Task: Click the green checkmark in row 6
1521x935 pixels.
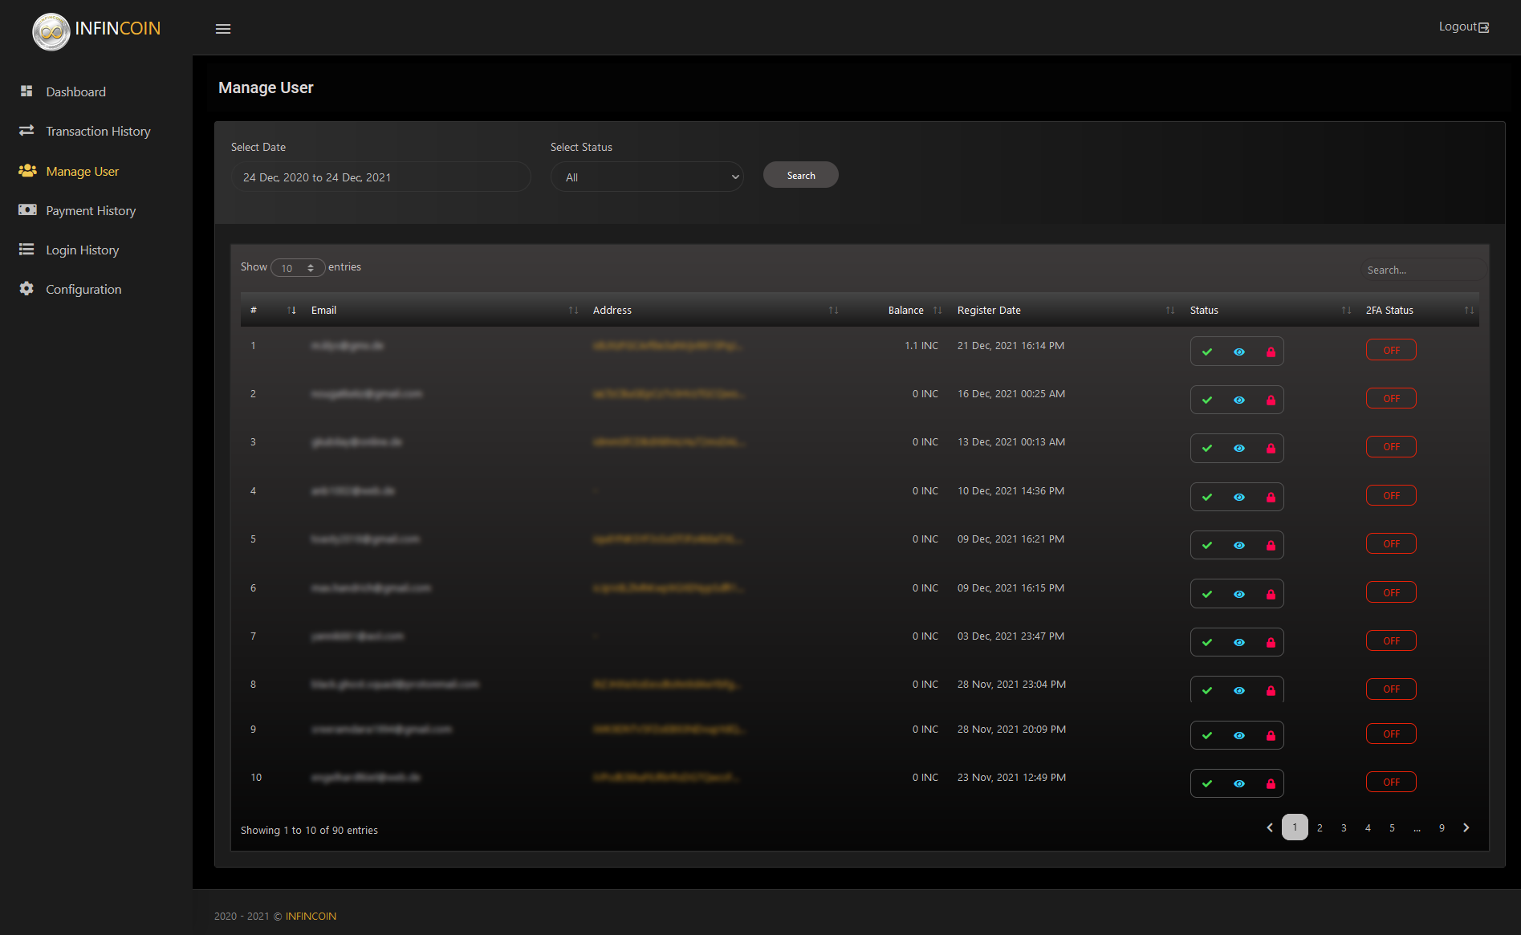Action: click(1206, 594)
